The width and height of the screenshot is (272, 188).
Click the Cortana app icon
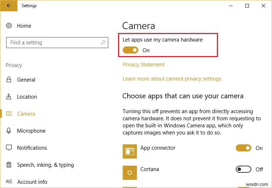click(x=129, y=172)
